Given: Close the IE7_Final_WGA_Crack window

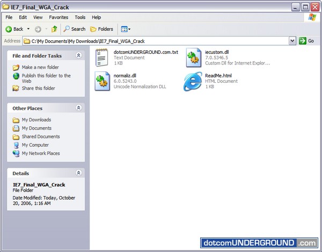Looking at the screenshot, I should tap(315, 8).
